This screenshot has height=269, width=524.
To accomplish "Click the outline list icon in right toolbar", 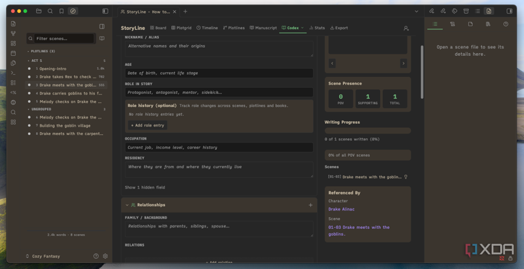I will (x=477, y=11).
